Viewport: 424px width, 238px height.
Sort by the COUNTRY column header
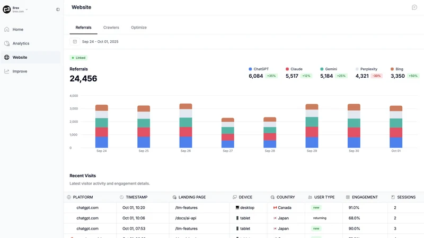point(286,197)
